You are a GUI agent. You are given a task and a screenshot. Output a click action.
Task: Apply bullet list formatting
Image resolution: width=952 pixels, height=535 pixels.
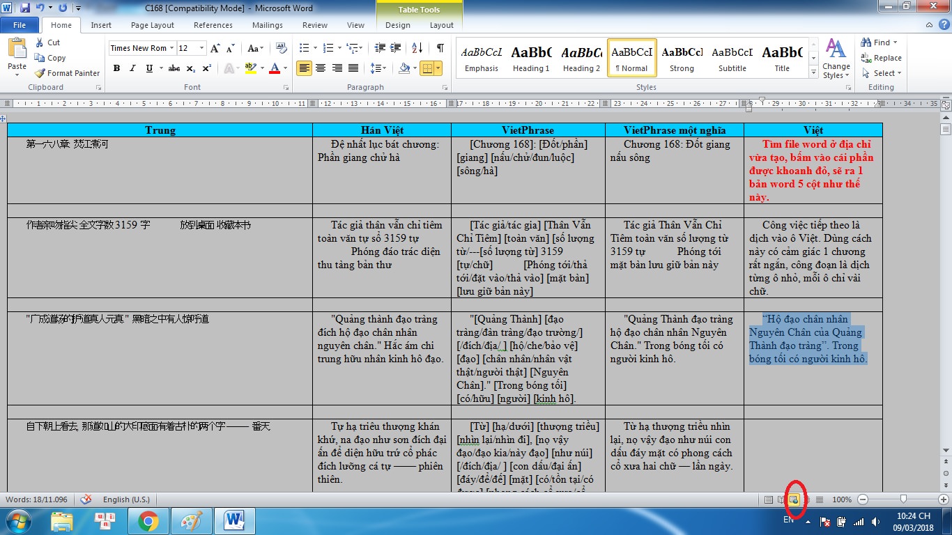(x=304, y=48)
